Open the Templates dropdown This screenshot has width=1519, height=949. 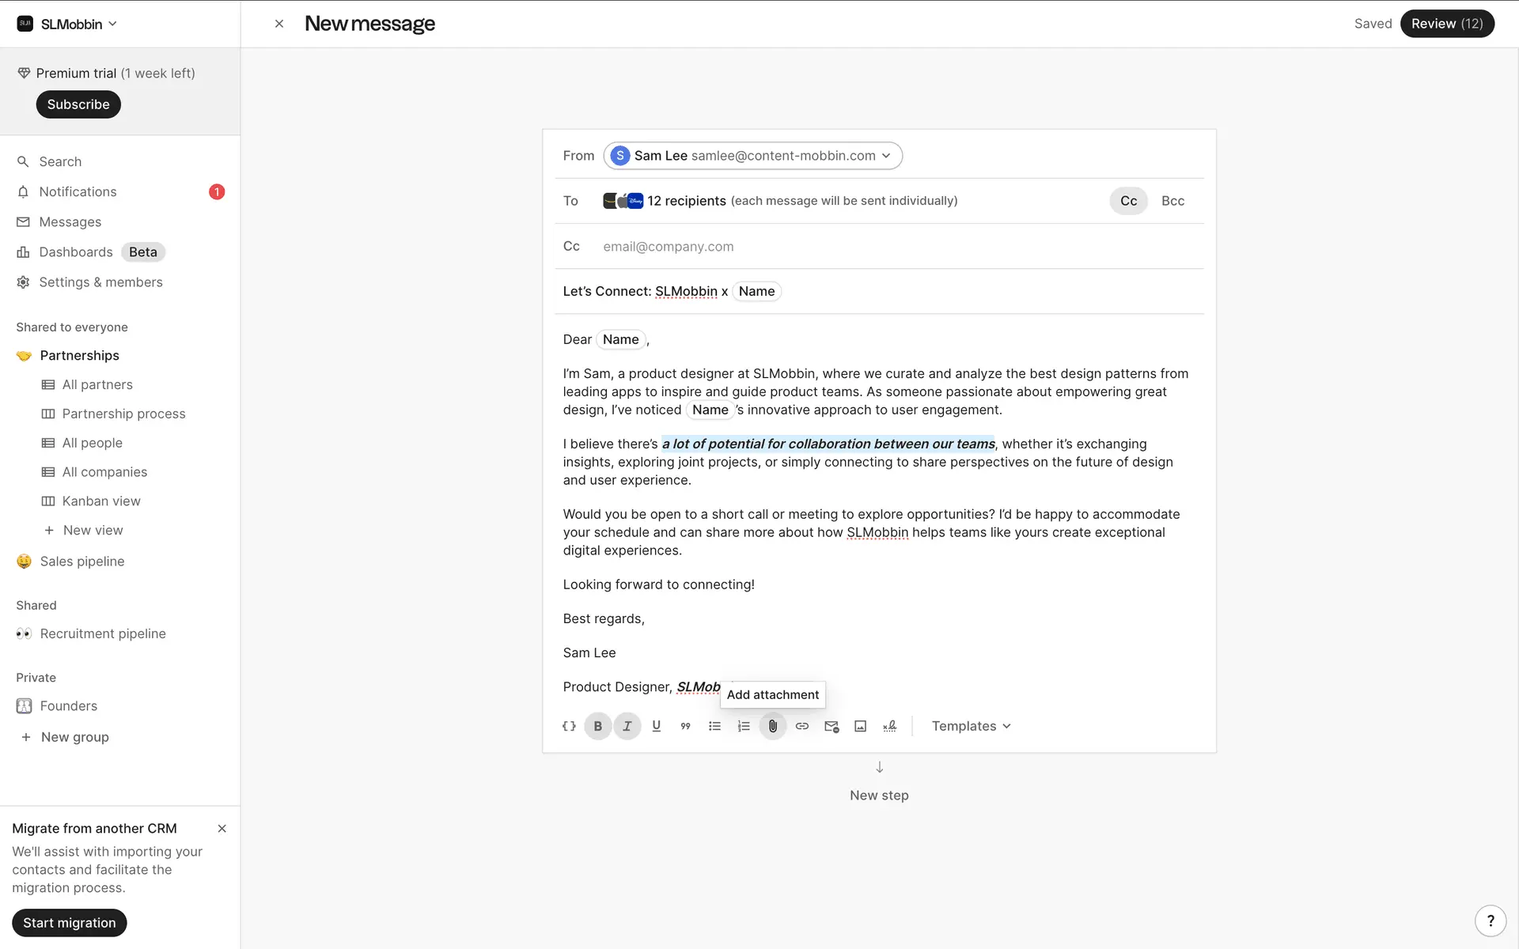[x=971, y=726]
